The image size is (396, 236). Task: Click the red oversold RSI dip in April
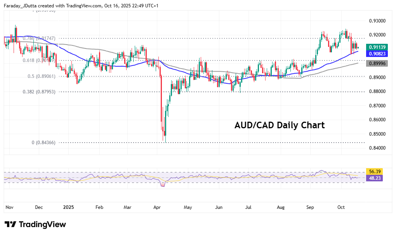[162, 185]
